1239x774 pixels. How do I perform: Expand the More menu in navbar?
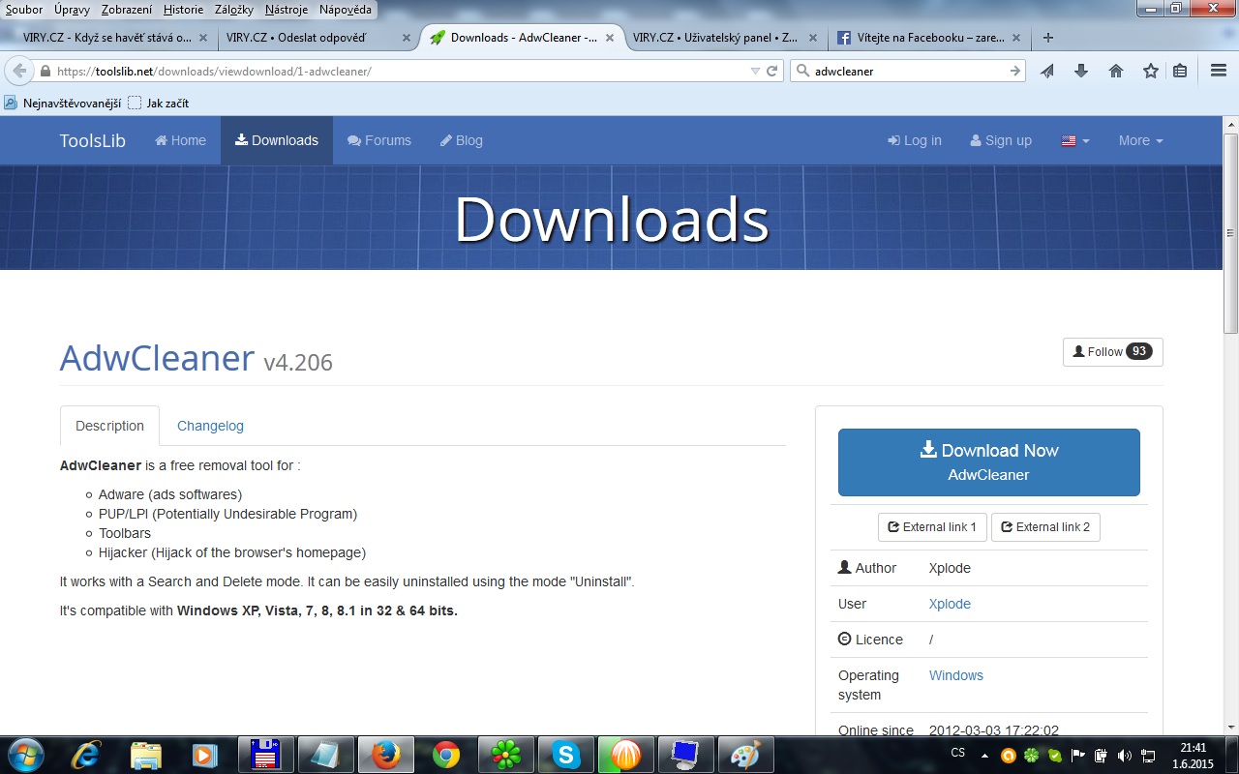point(1140,140)
